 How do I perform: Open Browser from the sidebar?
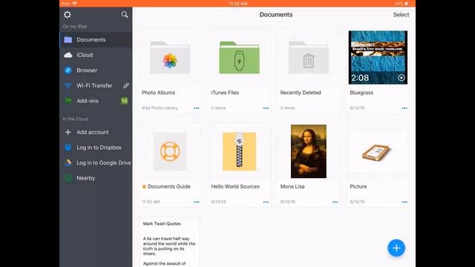(x=96, y=70)
